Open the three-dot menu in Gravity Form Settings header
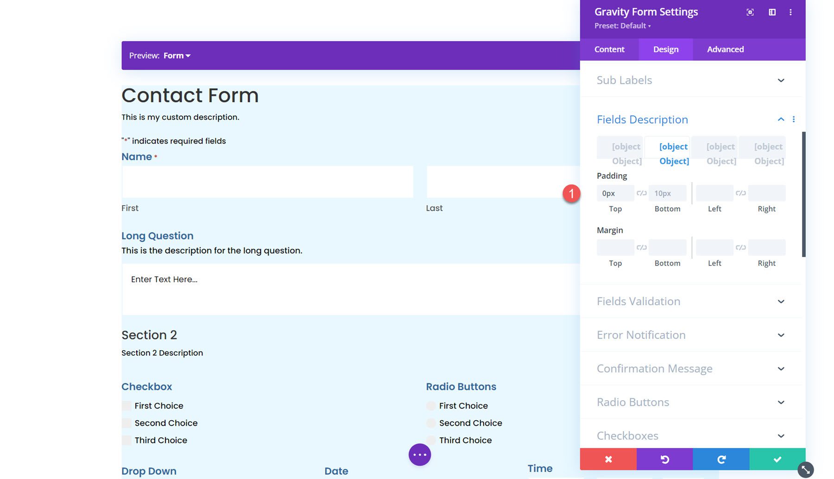Viewport: 834px width, 479px height. [791, 12]
